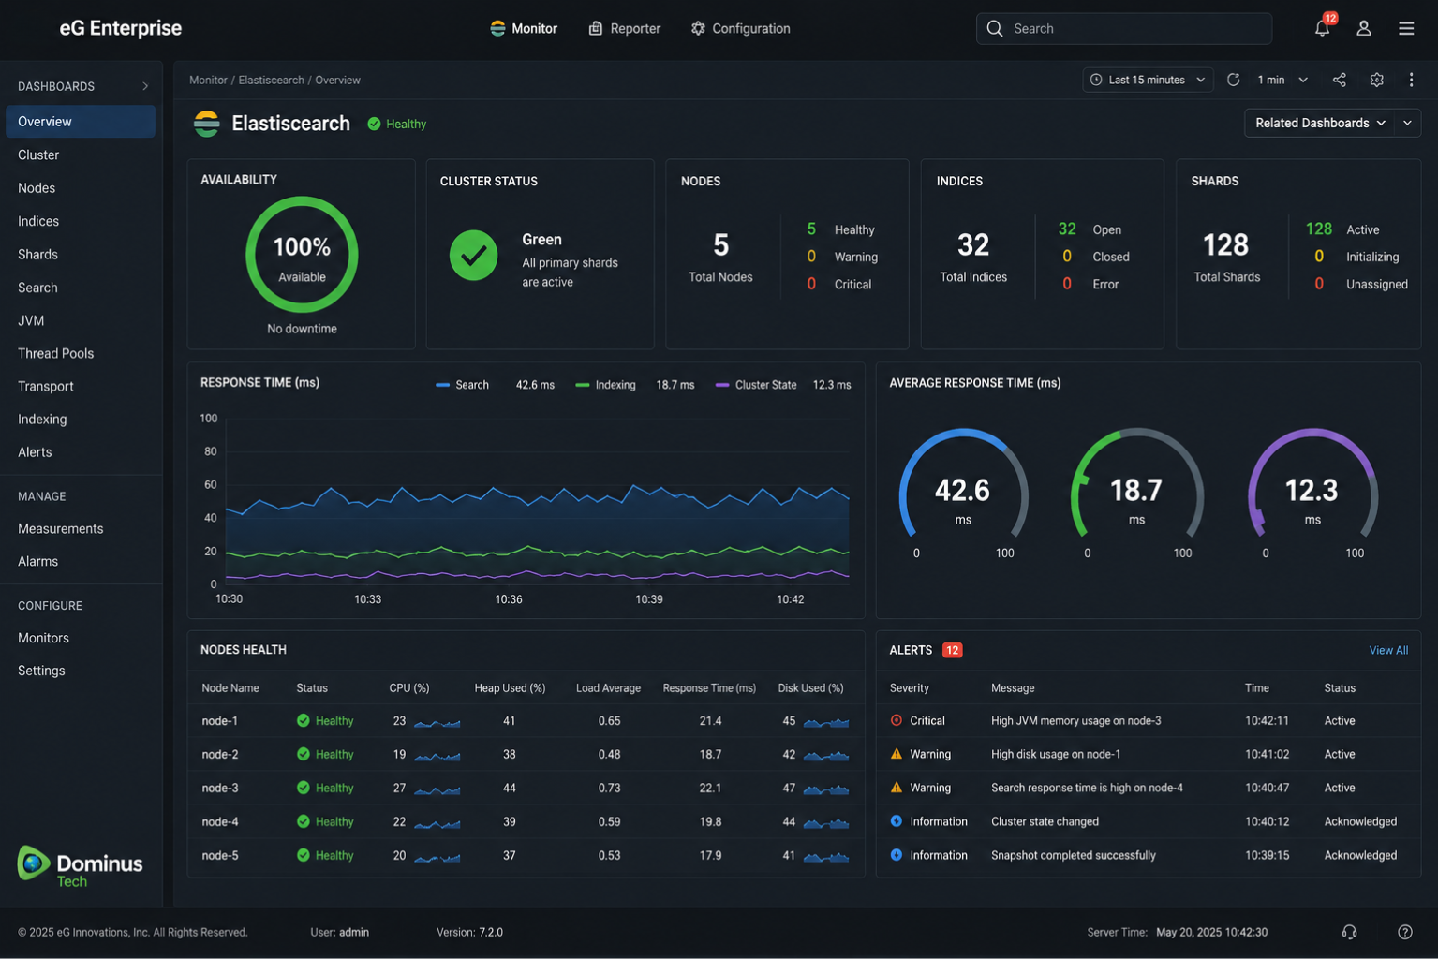Switch to the Monitor top tab

click(x=524, y=28)
